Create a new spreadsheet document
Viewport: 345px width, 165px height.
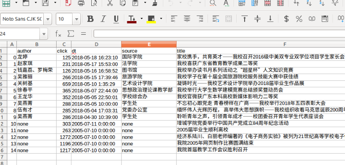tap(6, 3)
